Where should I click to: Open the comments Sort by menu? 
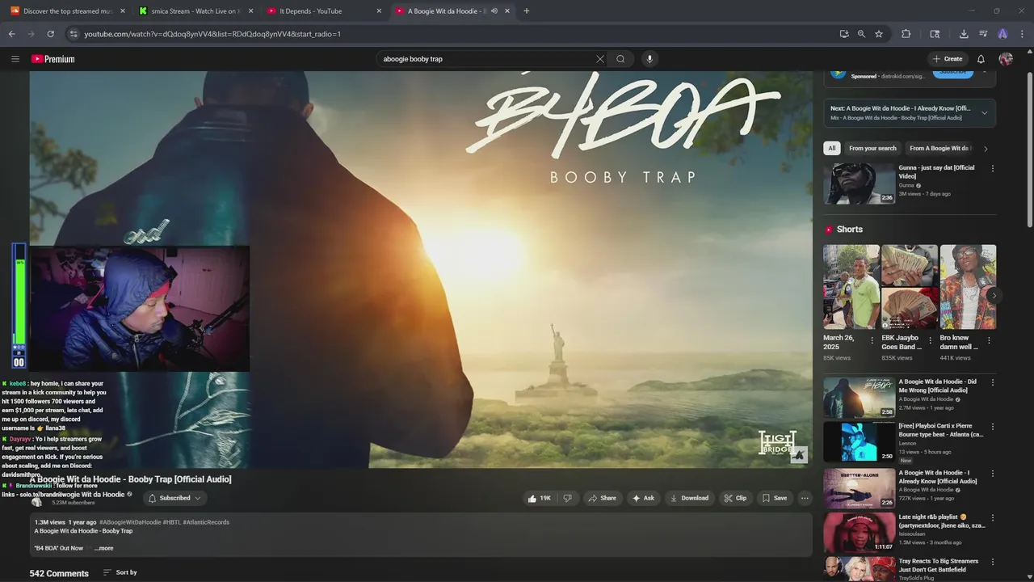(120, 572)
